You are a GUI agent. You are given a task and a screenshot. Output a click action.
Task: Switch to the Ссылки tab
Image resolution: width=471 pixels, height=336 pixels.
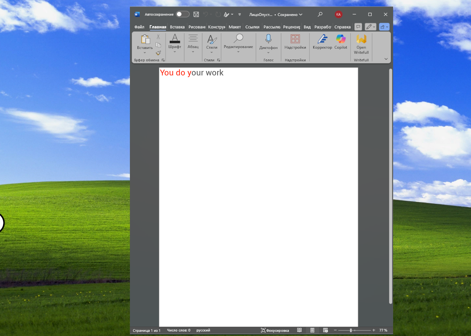252,27
